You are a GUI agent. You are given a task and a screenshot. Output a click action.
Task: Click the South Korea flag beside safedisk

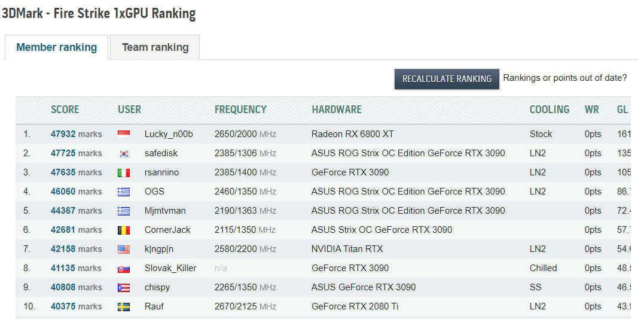coord(124,153)
